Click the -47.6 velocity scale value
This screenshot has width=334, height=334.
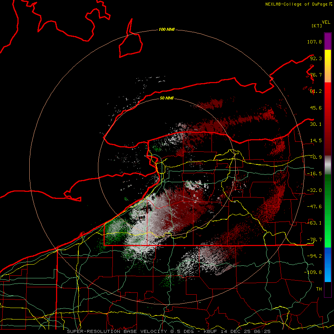click(x=314, y=207)
